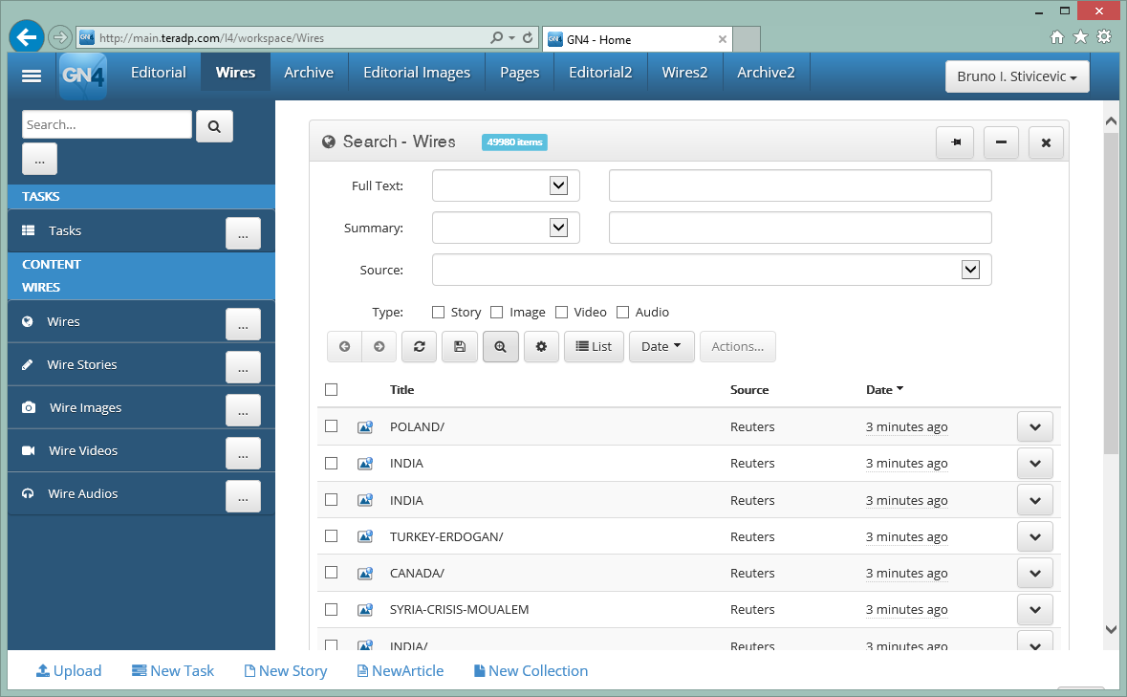Click the New Task link

click(x=173, y=670)
